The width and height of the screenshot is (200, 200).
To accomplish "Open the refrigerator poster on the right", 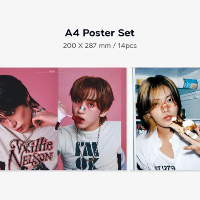I will 165,119.
